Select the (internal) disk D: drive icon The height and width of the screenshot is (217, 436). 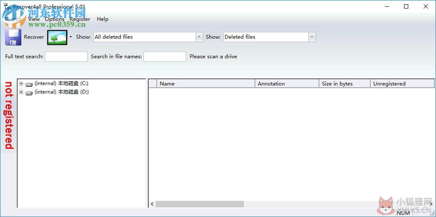point(29,93)
